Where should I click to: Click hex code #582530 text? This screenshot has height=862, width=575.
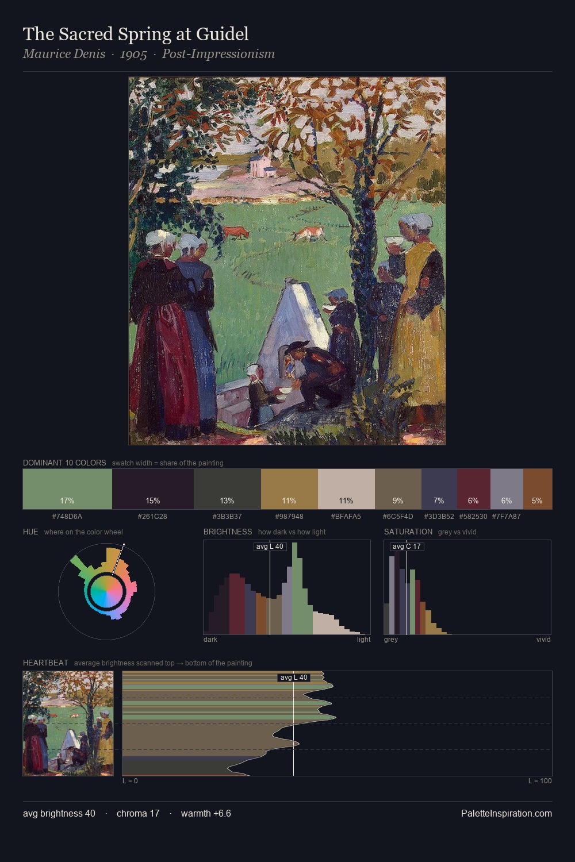pos(473,517)
